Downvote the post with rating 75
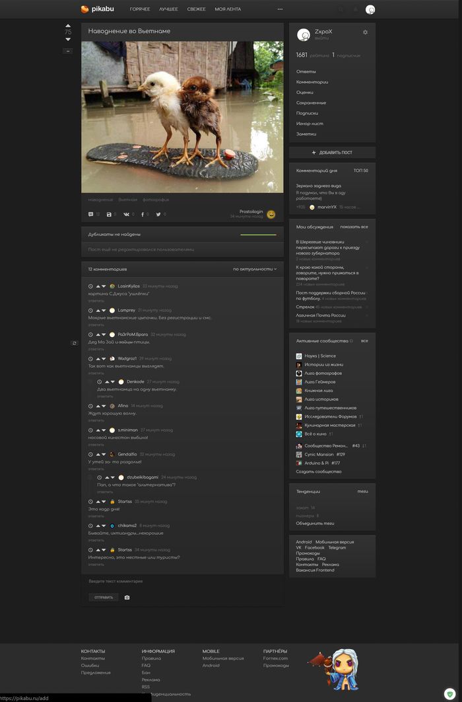462x702 pixels. 68,40
